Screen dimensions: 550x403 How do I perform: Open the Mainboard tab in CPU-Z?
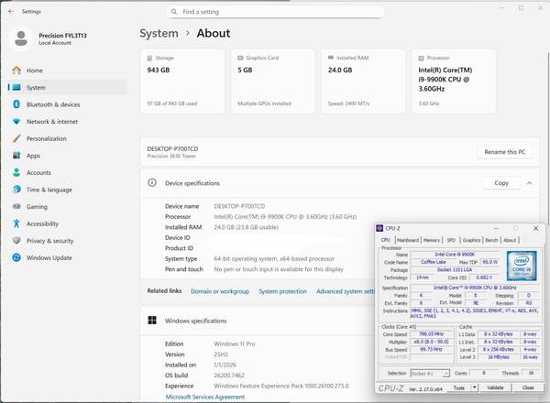tap(408, 240)
